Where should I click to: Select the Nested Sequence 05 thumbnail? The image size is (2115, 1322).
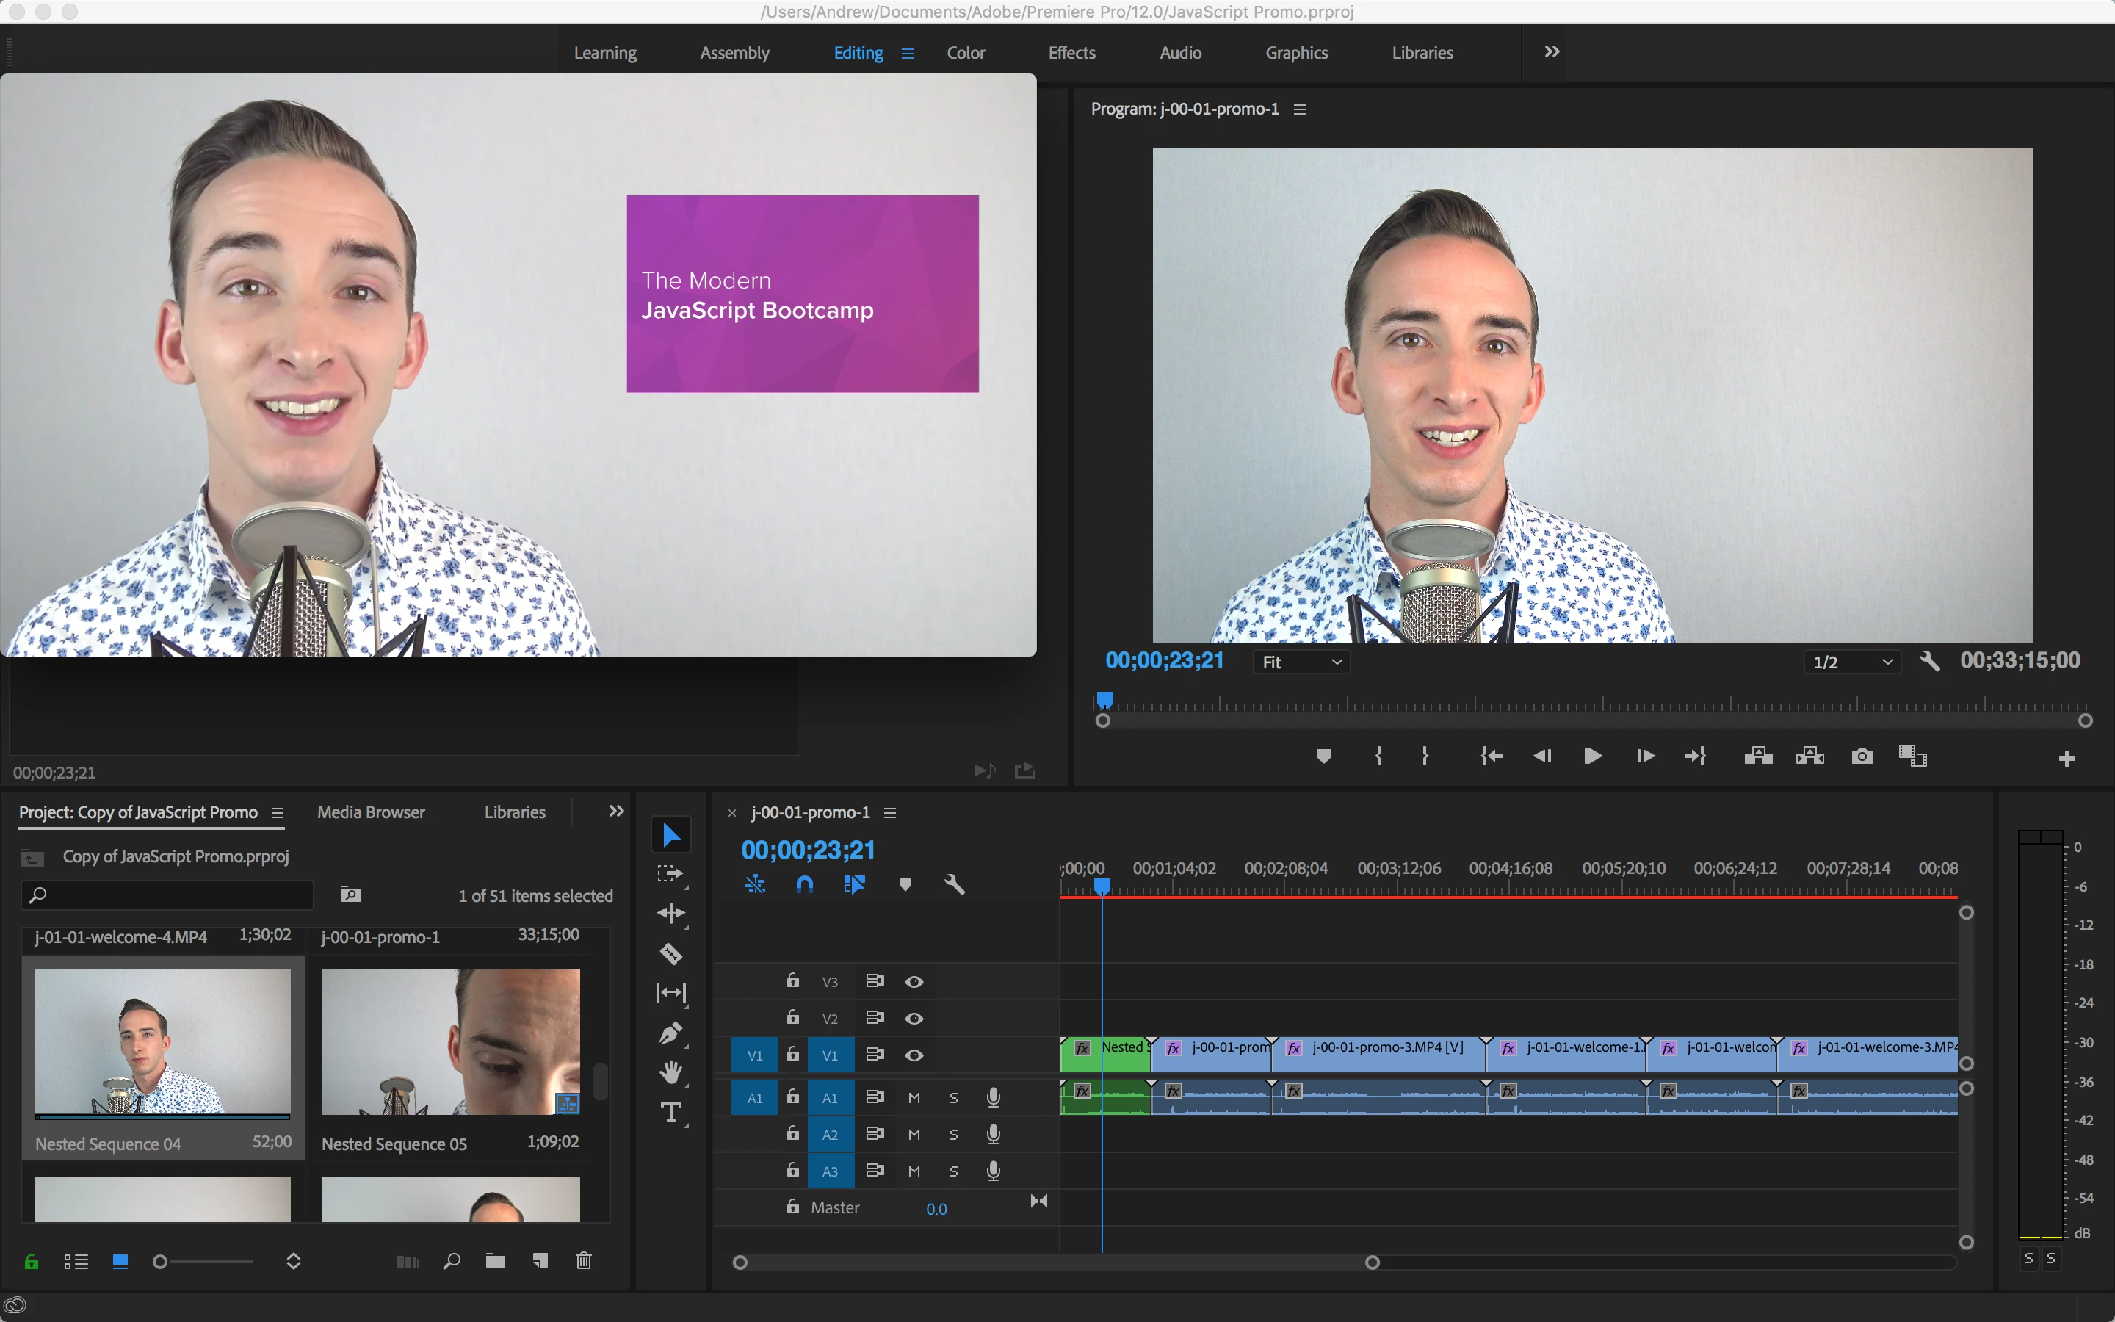pyautogui.click(x=450, y=1041)
